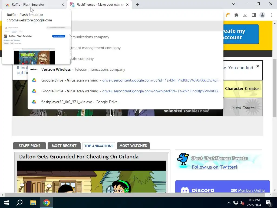
Task: Switch to the Ruffle - Flash Emulator tab
Action: [x=34, y=5]
